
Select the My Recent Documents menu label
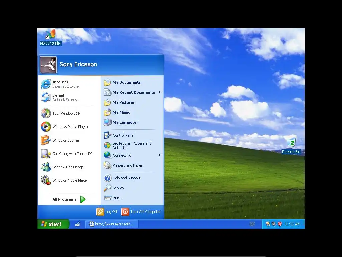134,92
